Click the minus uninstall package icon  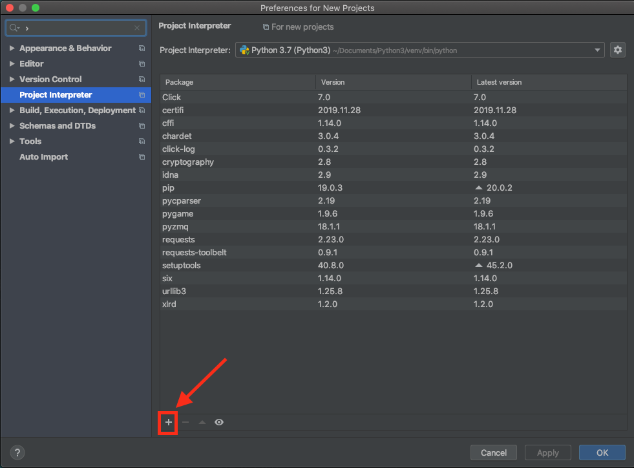(x=185, y=422)
